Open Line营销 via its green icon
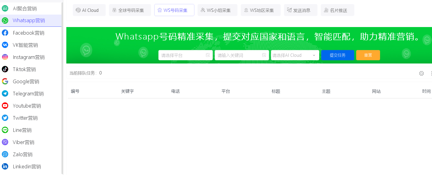 pos(5,130)
